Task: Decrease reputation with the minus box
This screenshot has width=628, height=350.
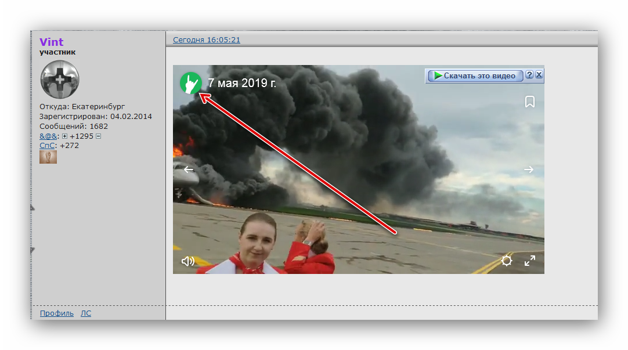Action: tap(99, 136)
